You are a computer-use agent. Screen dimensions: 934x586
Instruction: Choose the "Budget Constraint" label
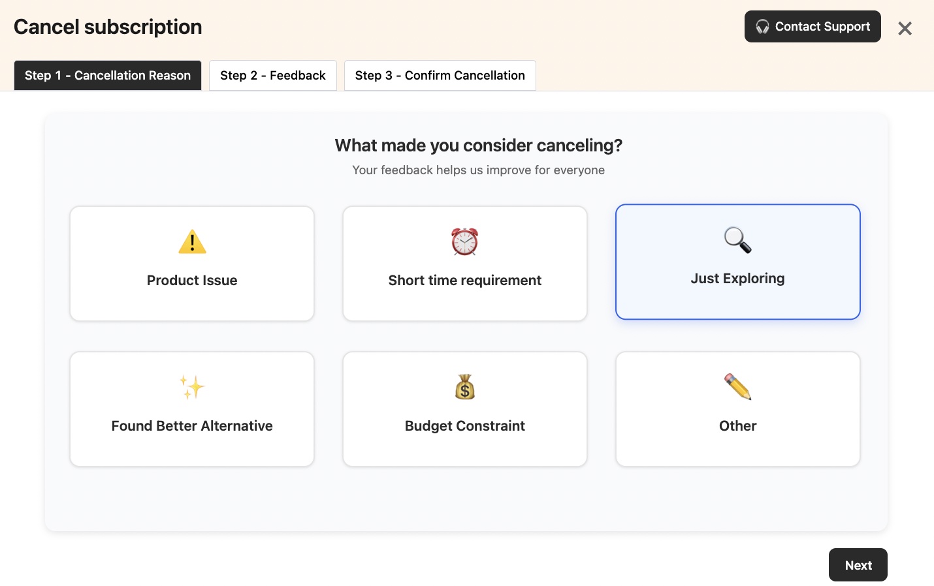click(464, 426)
